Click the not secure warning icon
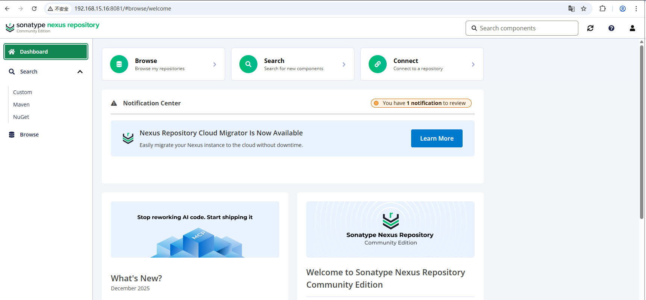The width and height of the screenshot is (646, 300). pos(50,9)
